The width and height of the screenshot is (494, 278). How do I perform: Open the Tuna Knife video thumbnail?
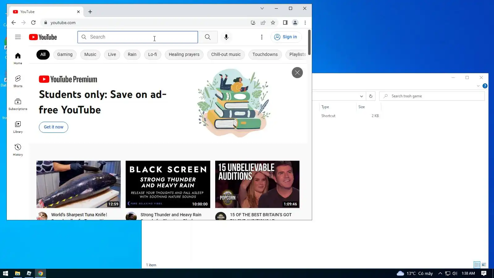pyautogui.click(x=78, y=184)
